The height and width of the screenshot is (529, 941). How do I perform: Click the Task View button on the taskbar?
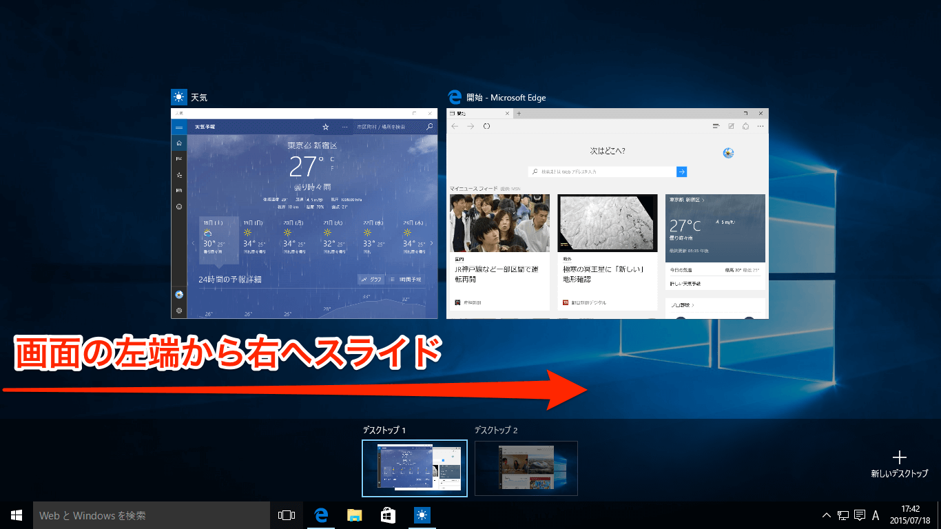click(x=286, y=515)
